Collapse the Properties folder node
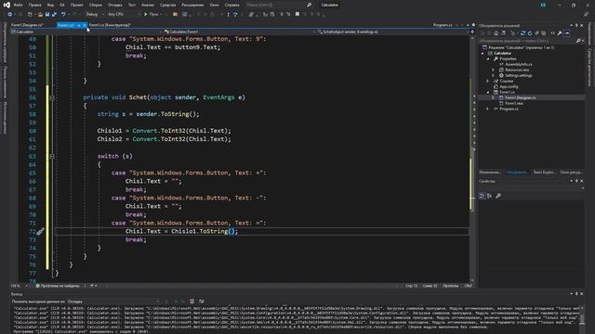 (x=488, y=59)
